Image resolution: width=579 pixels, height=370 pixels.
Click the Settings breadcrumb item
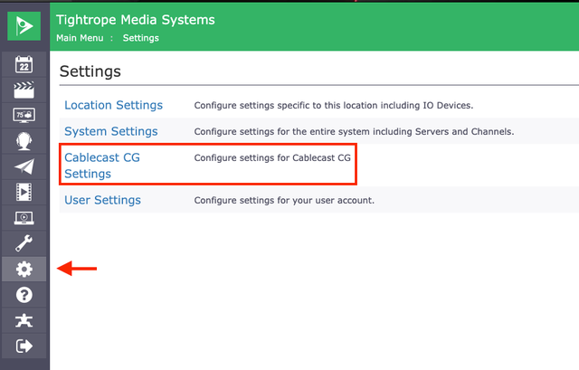[140, 38]
